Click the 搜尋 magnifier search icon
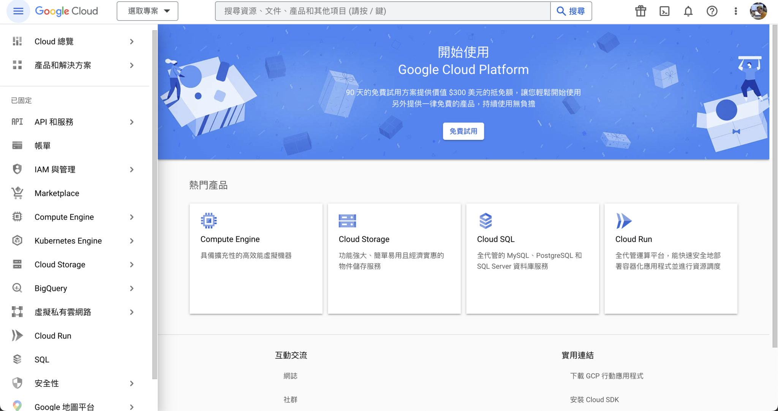The width and height of the screenshot is (778, 411). tap(562, 11)
